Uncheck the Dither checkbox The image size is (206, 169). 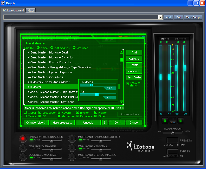pyautogui.click(x=96, y=116)
